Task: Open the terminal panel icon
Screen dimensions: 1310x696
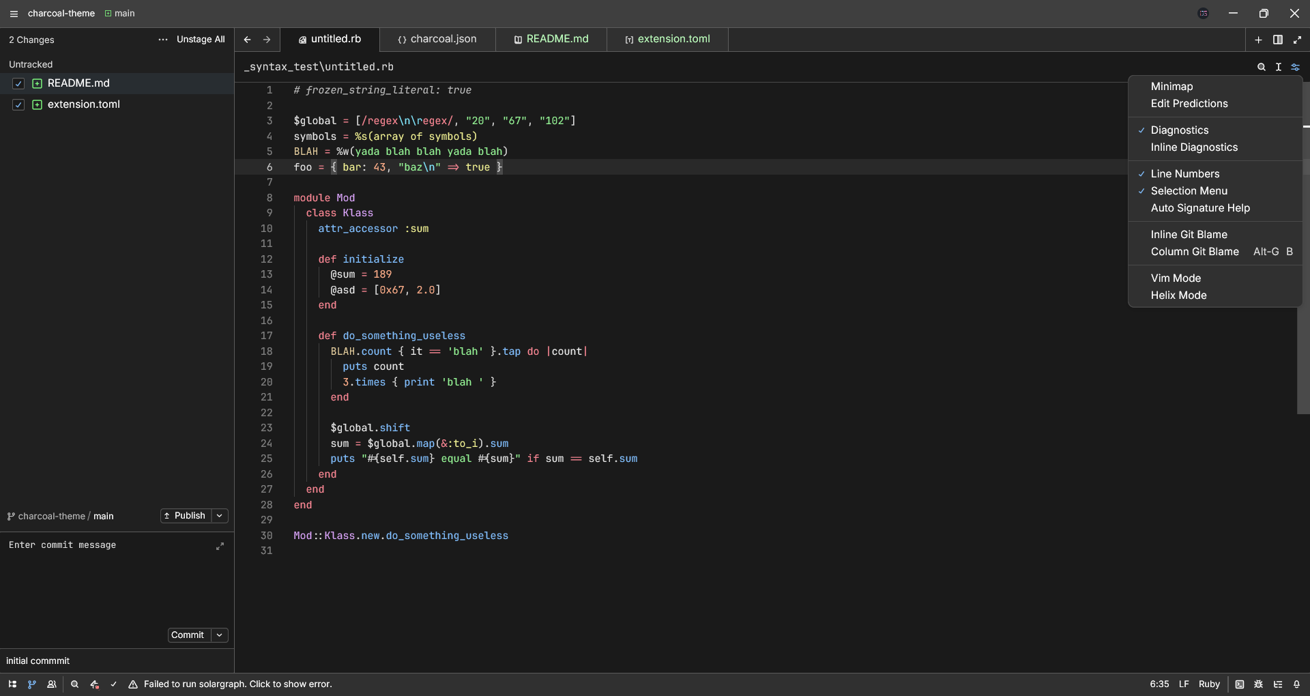Action: [1240, 684]
